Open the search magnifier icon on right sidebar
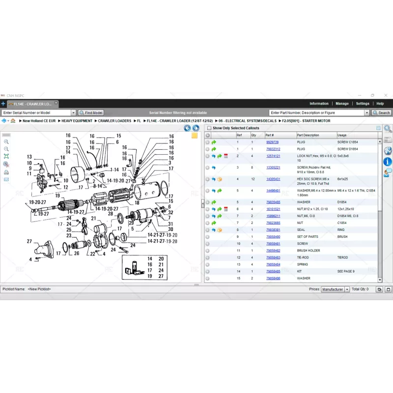Image resolution: width=393 pixels, height=393 pixels. [x=388, y=129]
